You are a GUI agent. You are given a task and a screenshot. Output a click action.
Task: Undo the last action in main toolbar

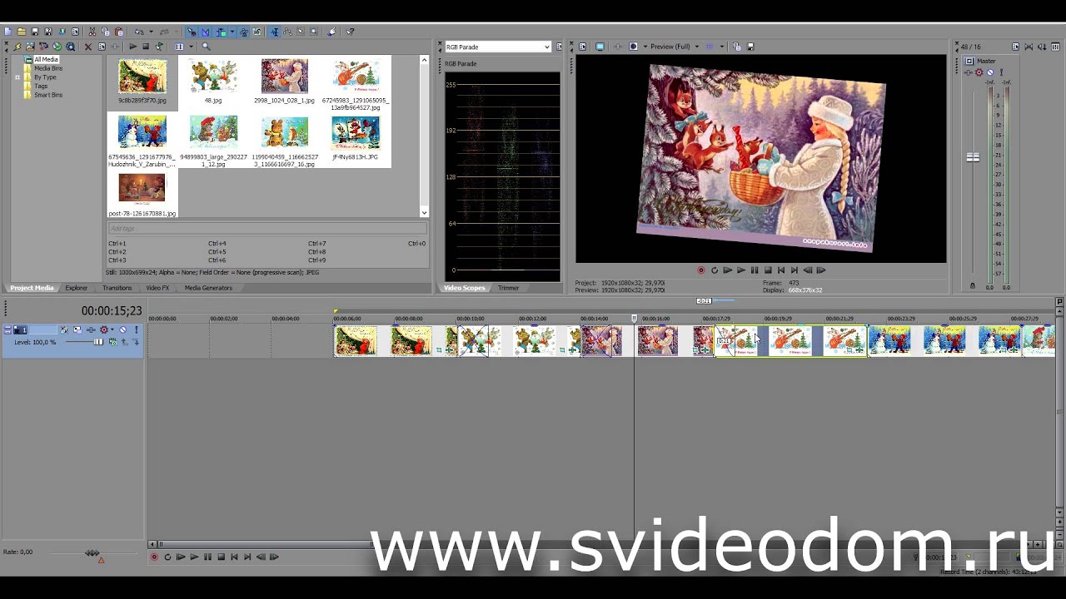pos(139,32)
